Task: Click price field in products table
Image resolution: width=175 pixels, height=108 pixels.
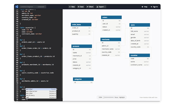Action: pyautogui.click(x=82, y=59)
